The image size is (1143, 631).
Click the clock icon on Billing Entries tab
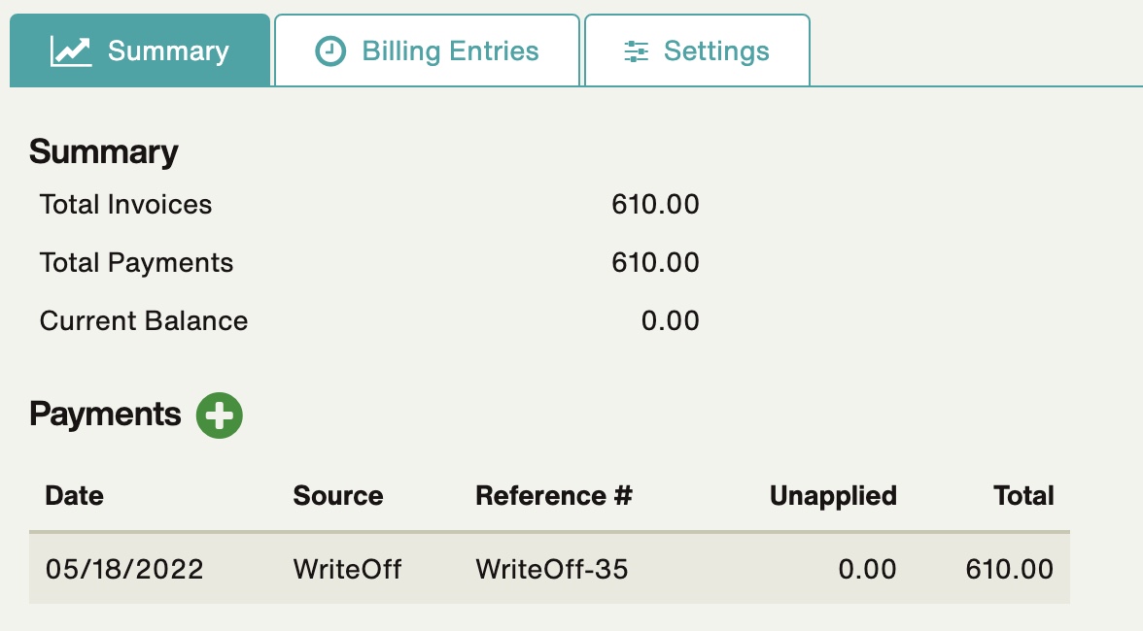(330, 51)
